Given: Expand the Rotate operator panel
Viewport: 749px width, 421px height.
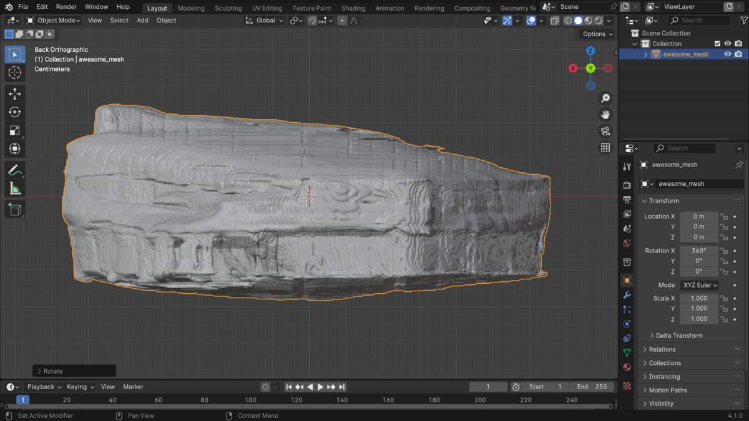Looking at the screenshot, I should pyautogui.click(x=74, y=371).
